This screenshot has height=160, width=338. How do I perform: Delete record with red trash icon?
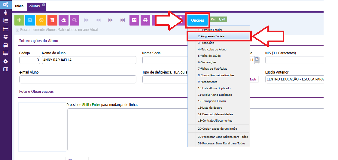52,20
